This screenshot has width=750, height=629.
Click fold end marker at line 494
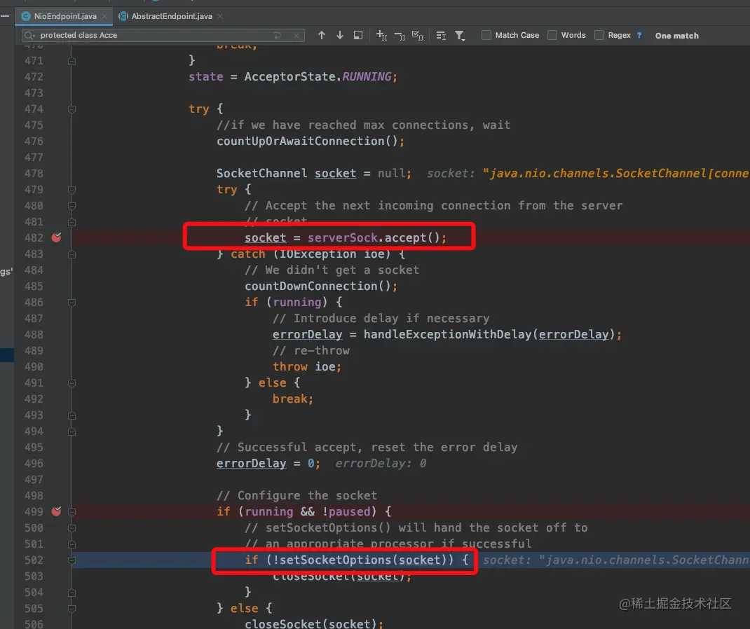(71, 431)
